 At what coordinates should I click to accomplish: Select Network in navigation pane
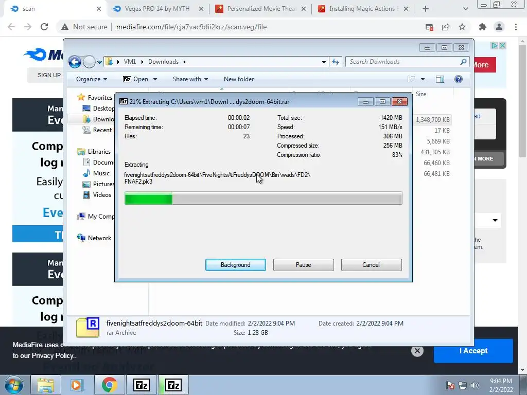pos(94,238)
